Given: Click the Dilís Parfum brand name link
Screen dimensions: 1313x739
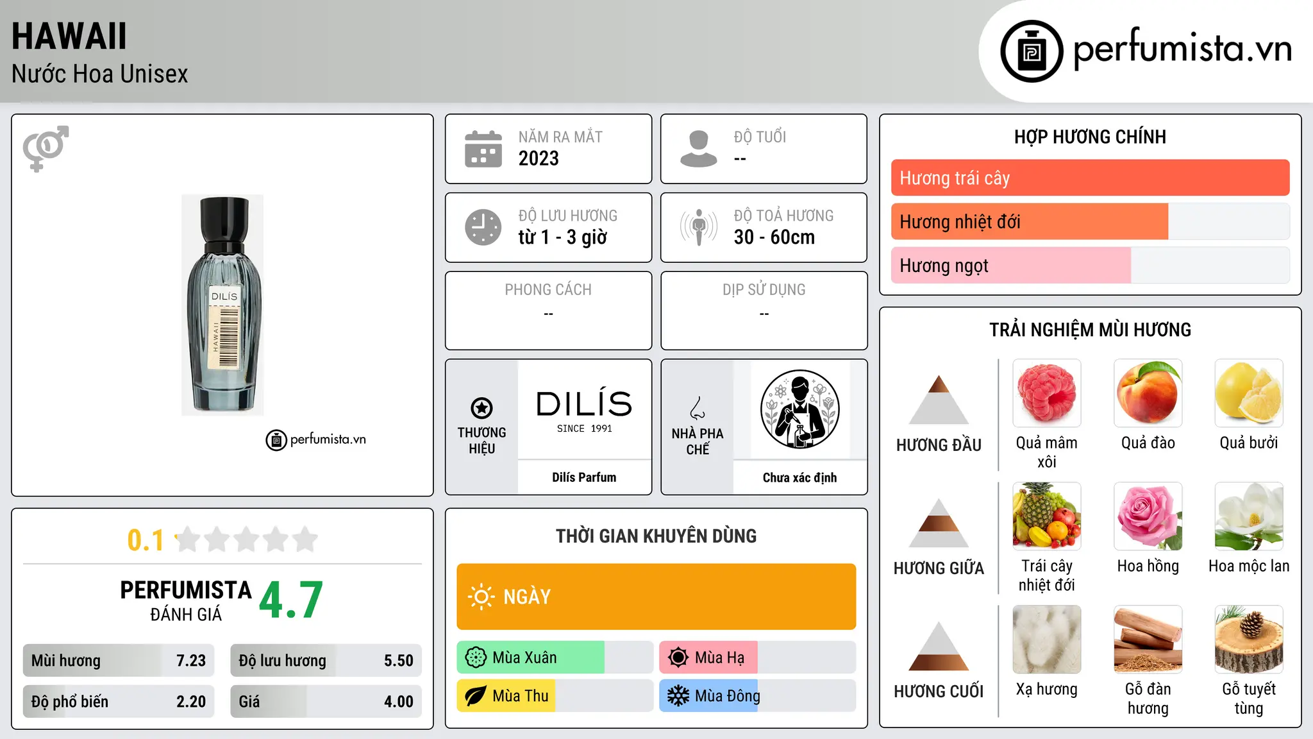Looking at the screenshot, I should click(584, 477).
